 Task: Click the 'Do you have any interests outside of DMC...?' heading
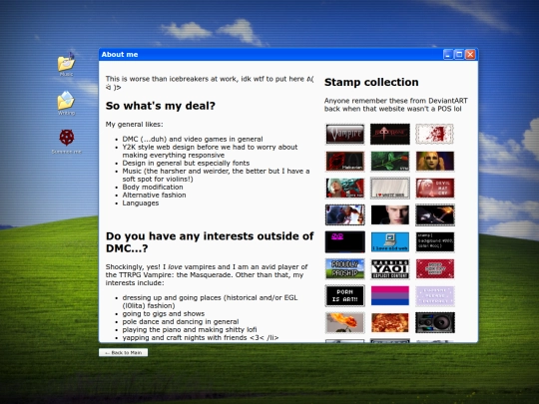[210, 242]
